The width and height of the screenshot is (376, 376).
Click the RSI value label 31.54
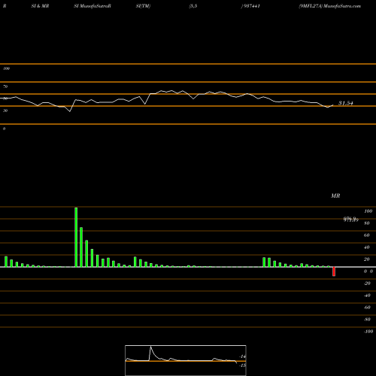(346, 103)
